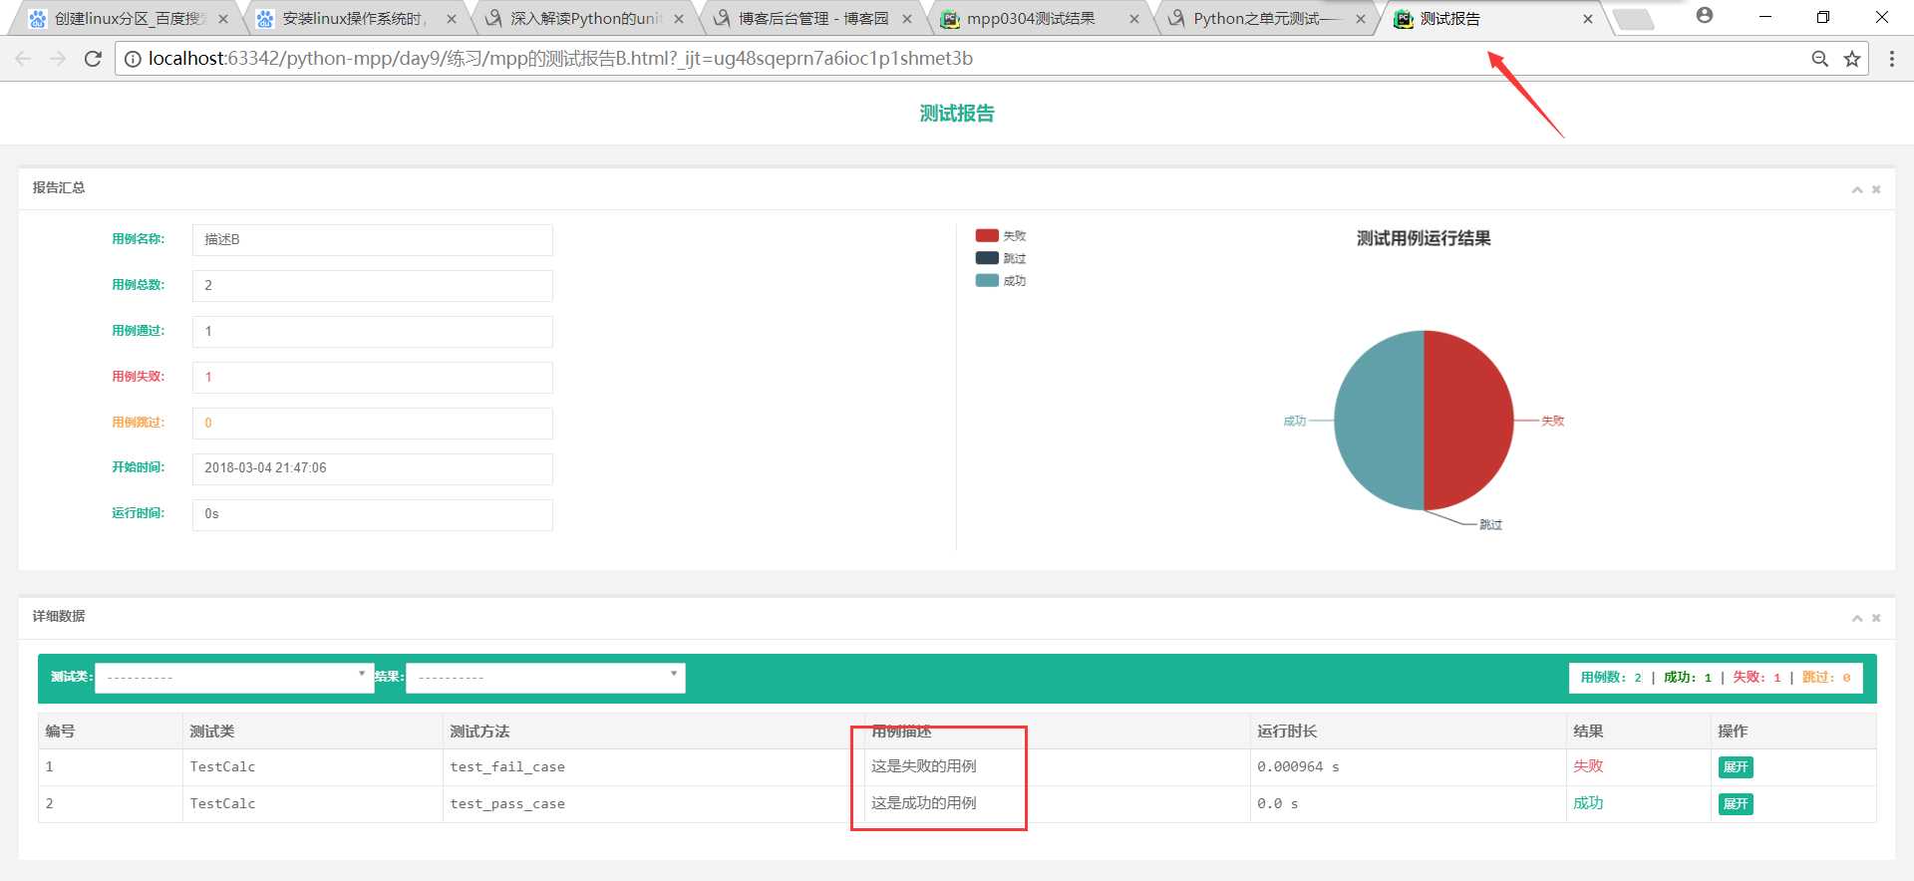Click the 用例失败 field
This screenshot has width=1914, height=881.
372,378
